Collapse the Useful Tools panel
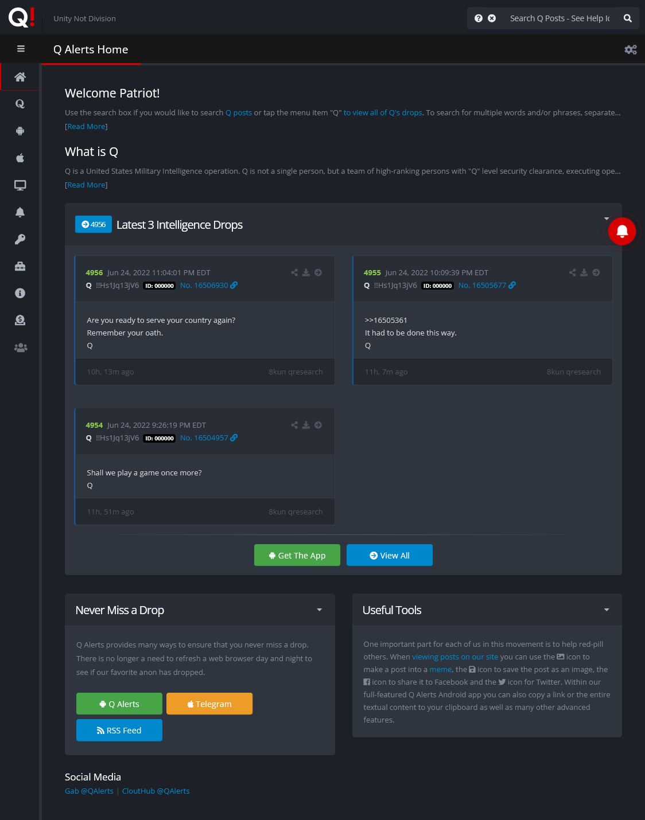The height and width of the screenshot is (820, 645). tap(607, 610)
